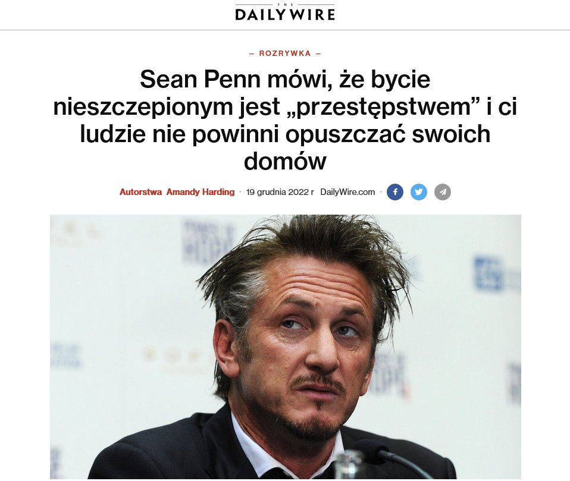
Task: Click the DailyWire.com source link
Action: [347, 192]
